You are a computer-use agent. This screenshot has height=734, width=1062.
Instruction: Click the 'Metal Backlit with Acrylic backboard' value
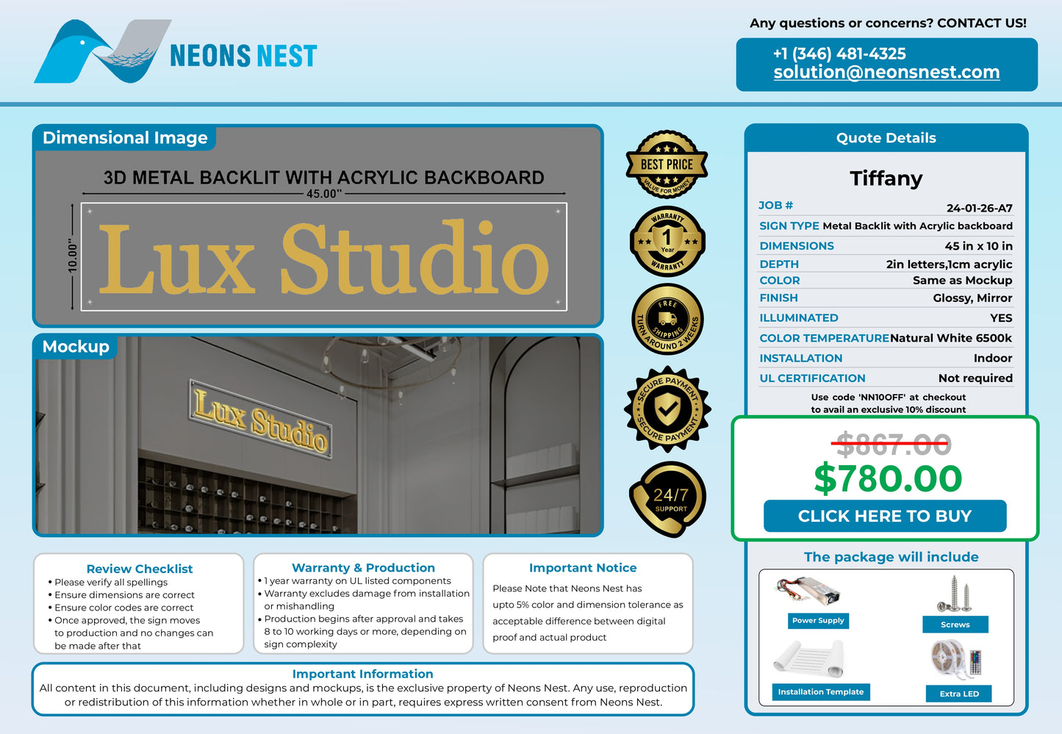click(x=918, y=226)
